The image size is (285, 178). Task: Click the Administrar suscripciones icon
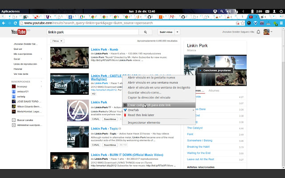pos(14,125)
